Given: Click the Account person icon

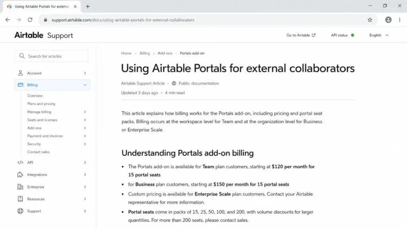Looking at the screenshot, I should pyautogui.click(x=20, y=73).
